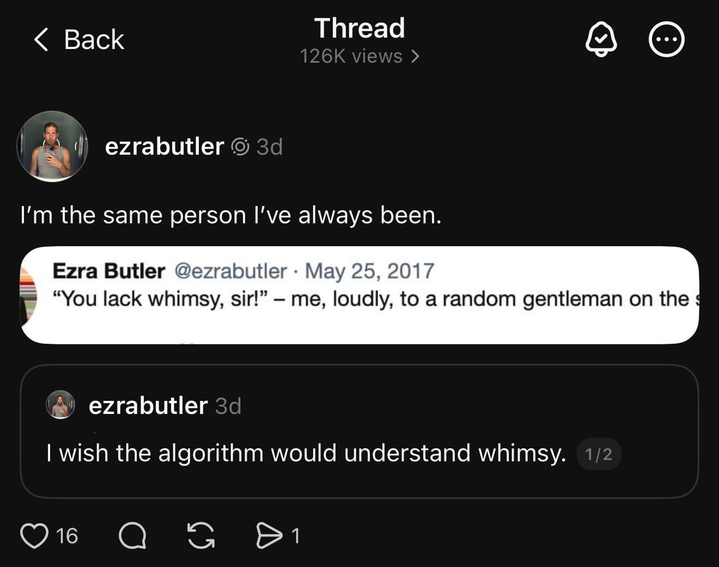Toggle the thread notification bell
The height and width of the screenshot is (567, 719).
601,39
